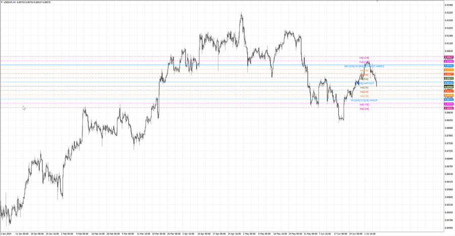
Task: Click the 2 Feb 00:00 time label
Action: point(67,233)
